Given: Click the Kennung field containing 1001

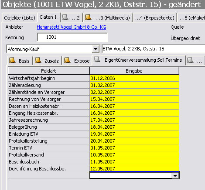Looking at the screenshot, I should 72,37.
